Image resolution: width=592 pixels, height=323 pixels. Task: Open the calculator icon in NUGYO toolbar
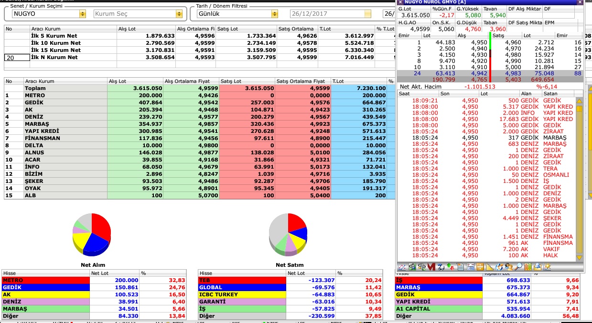[471, 267]
